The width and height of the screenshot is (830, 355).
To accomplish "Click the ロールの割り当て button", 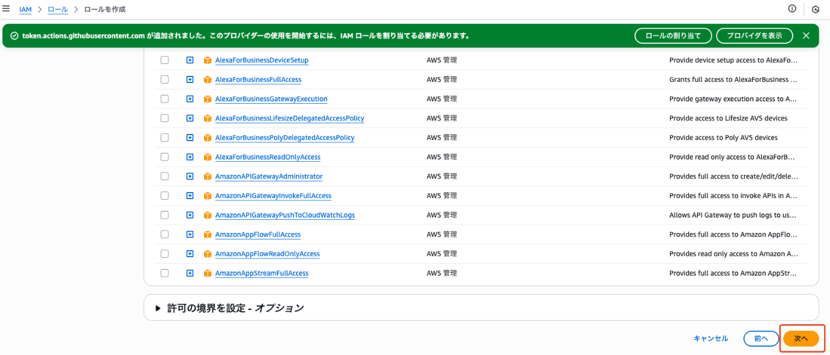I will tap(673, 36).
